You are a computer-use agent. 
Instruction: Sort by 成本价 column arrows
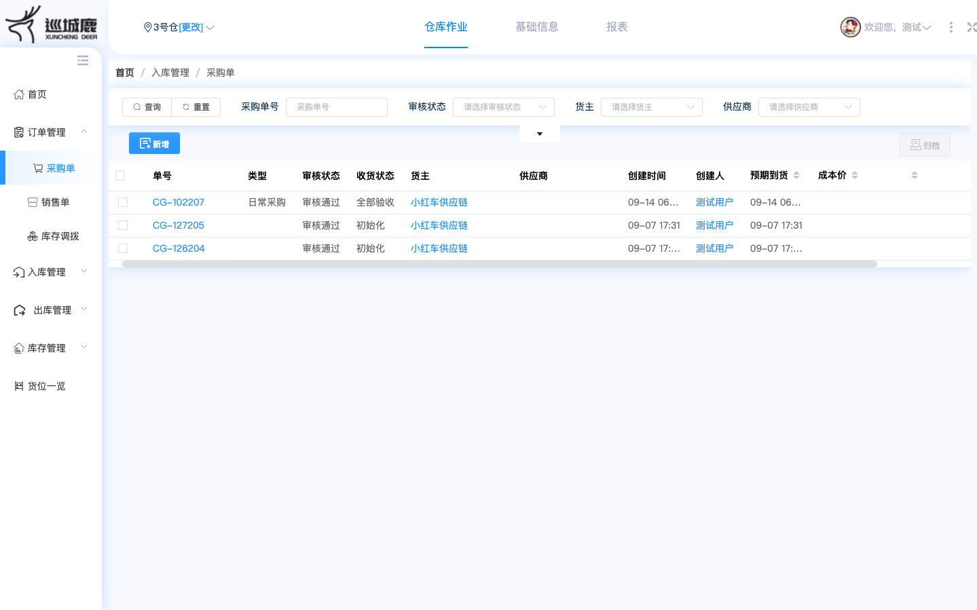(855, 175)
